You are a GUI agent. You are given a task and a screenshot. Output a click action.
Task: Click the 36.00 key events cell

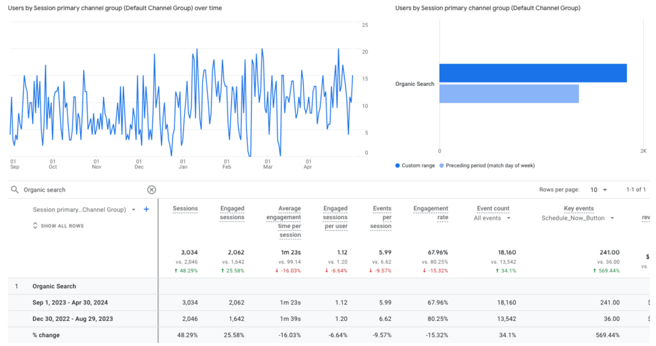612,319
